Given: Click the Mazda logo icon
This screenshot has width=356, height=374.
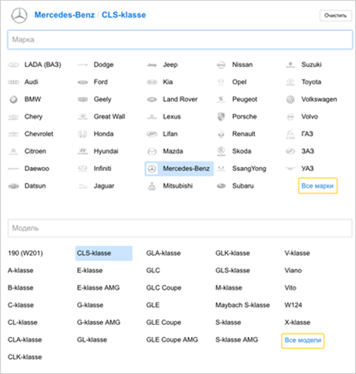Looking at the screenshot, I should (152, 151).
